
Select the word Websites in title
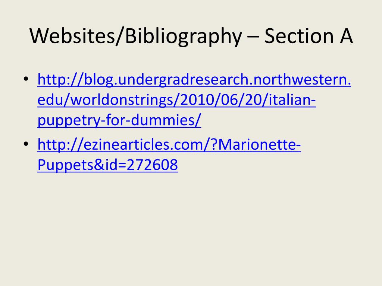click(72, 36)
